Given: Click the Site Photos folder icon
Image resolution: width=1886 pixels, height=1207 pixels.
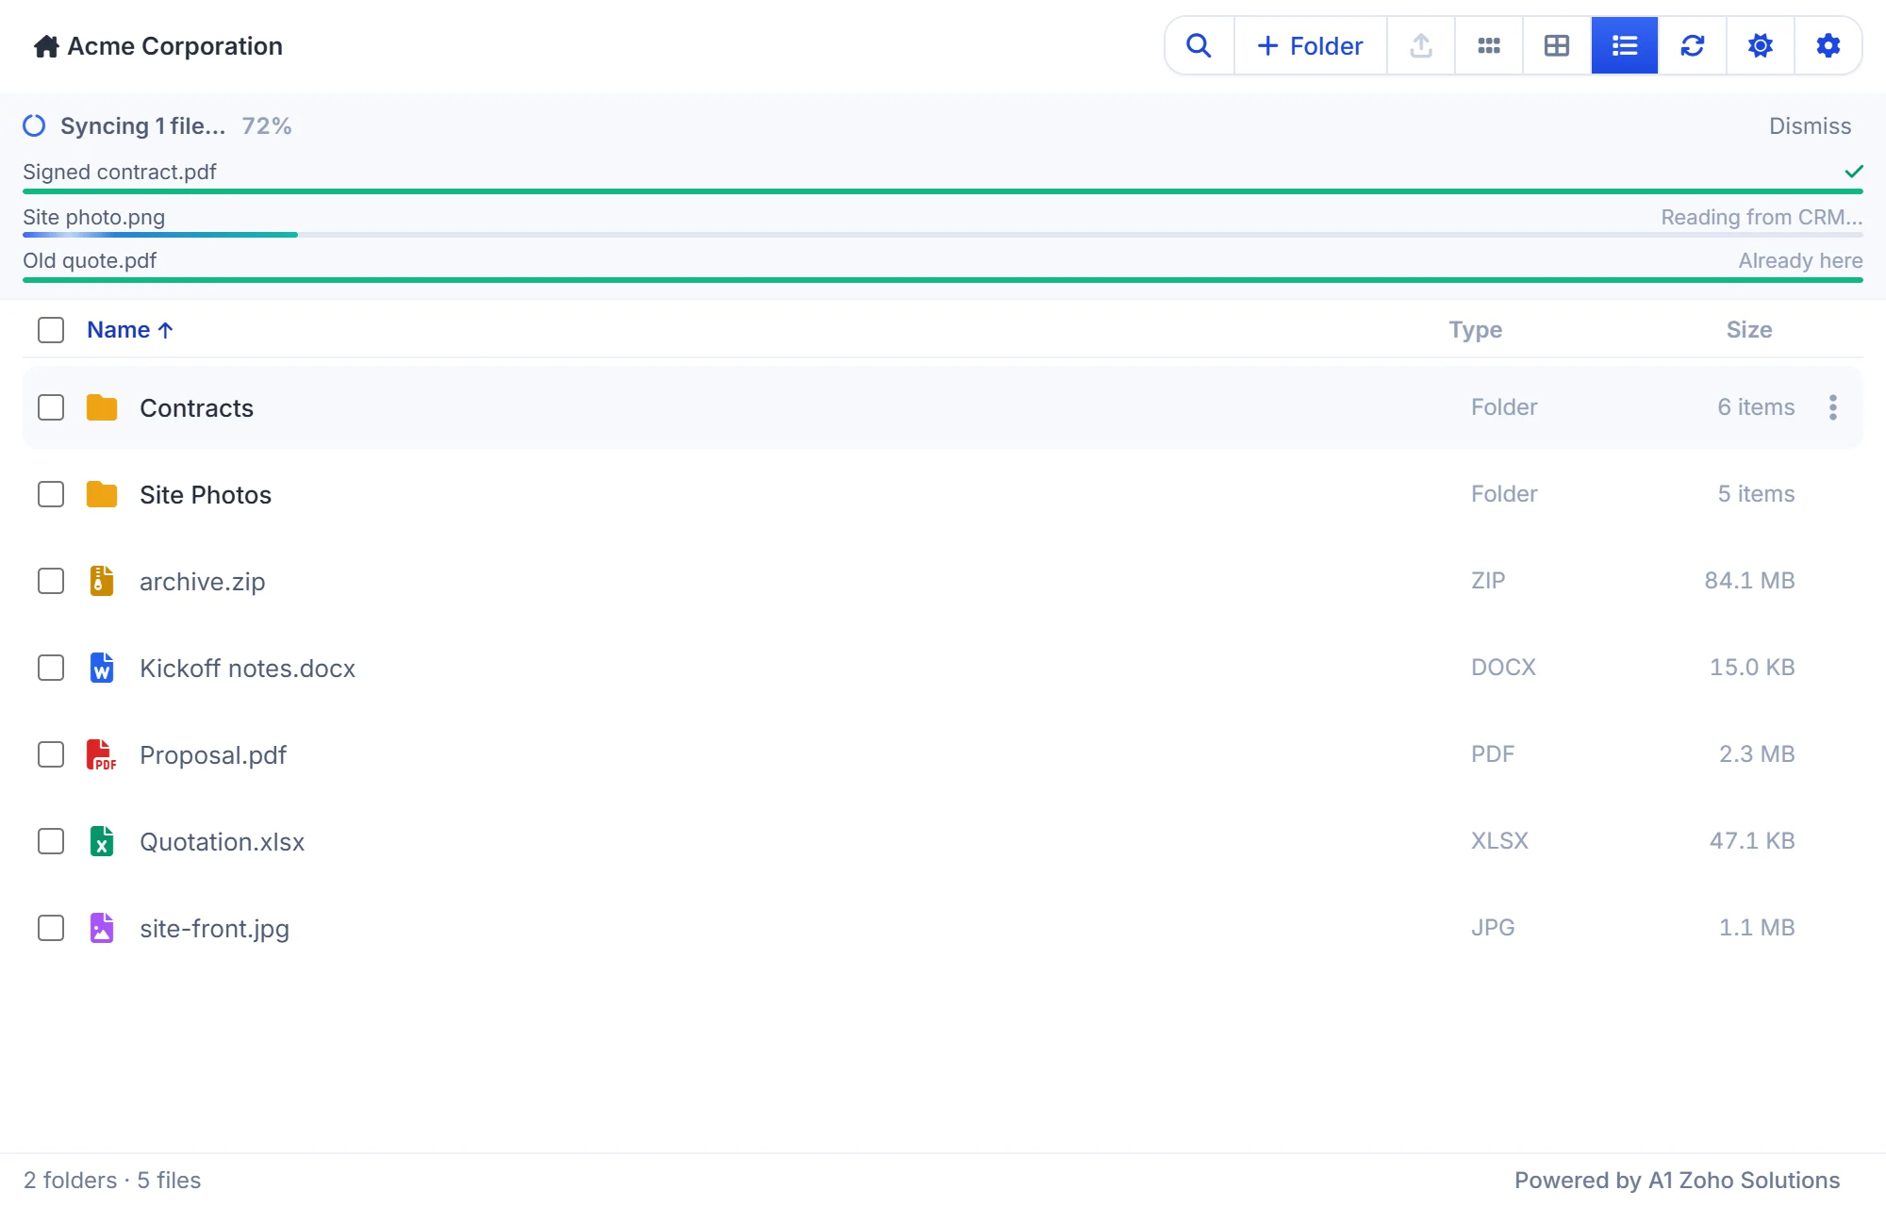Looking at the screenshot, I should pyautogui.click(x=102, y=494).
